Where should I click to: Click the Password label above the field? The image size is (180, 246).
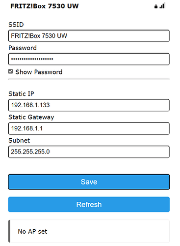pos(23,48)
